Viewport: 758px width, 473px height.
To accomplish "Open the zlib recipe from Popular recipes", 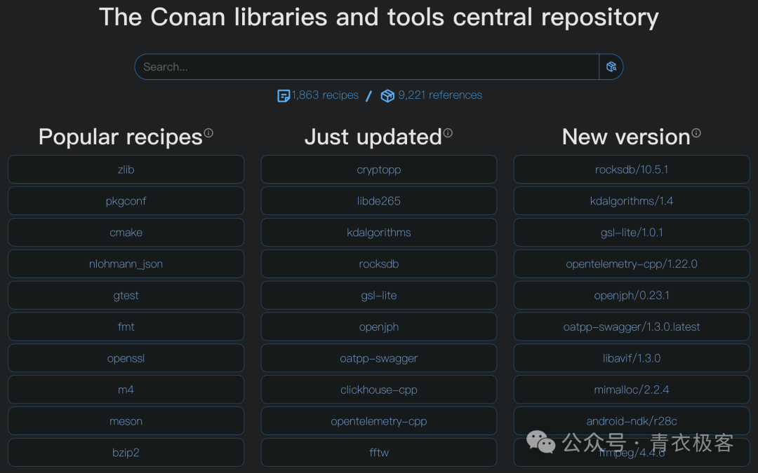I will pyautogui.click(x=126, y=169).
